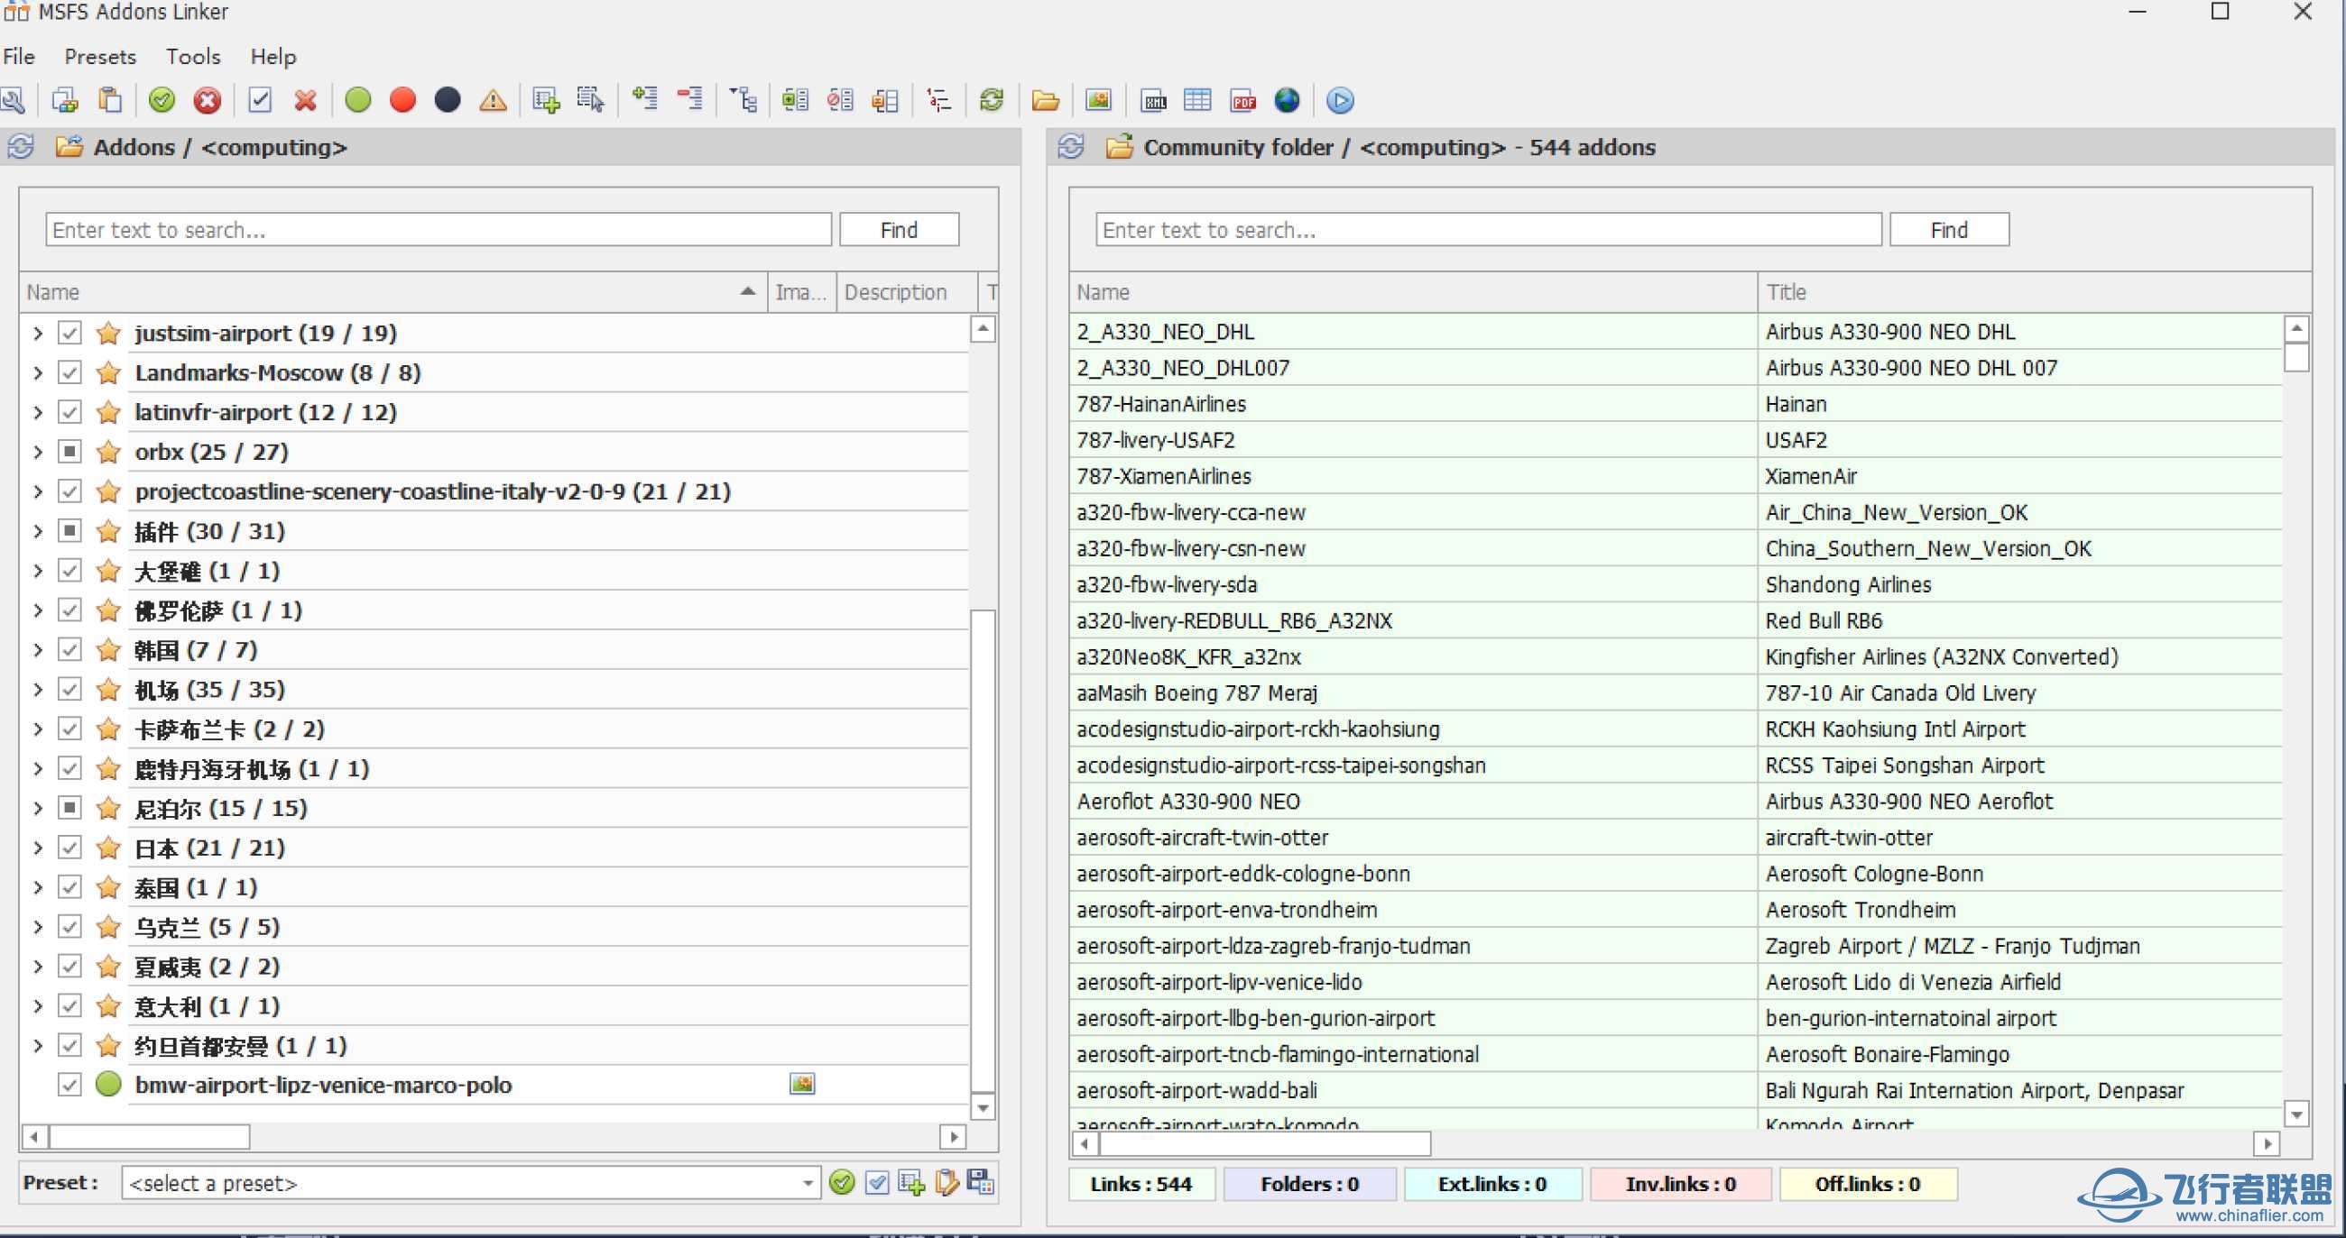Expand the 夏威夷 (2 / 2) tree node
This screenshot has width=2346, height=1238.
click(37, 967)
